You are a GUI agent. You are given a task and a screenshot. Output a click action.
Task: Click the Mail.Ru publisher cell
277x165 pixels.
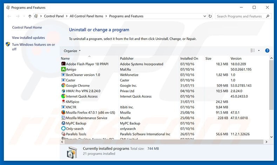126,69
